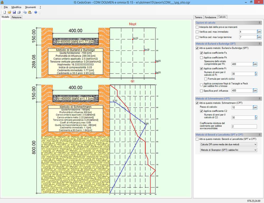Open the Calcola DR come media dropdown

228,144
